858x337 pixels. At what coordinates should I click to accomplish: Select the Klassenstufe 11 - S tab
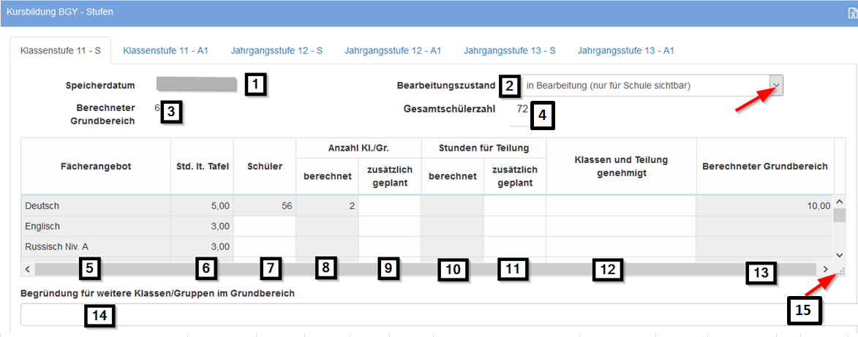pos(61,51)
